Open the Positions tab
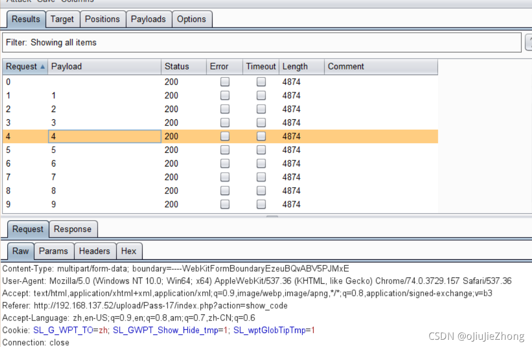Image resolution: width=532 pixels, height=347 pixels. tap(103, 19)
